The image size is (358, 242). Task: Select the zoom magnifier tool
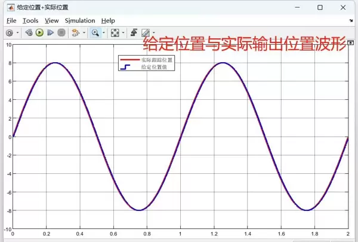94,33
